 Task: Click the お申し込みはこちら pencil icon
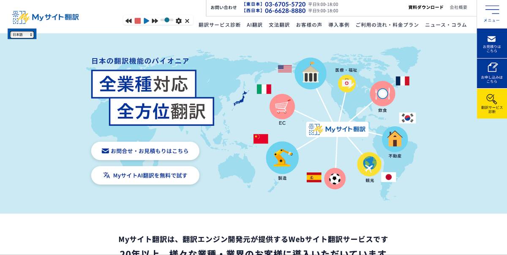point(492,68)
